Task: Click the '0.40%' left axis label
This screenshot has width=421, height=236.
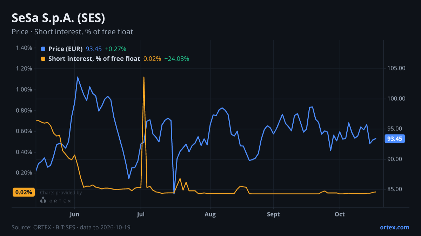Action: click(x=24, y=152)
